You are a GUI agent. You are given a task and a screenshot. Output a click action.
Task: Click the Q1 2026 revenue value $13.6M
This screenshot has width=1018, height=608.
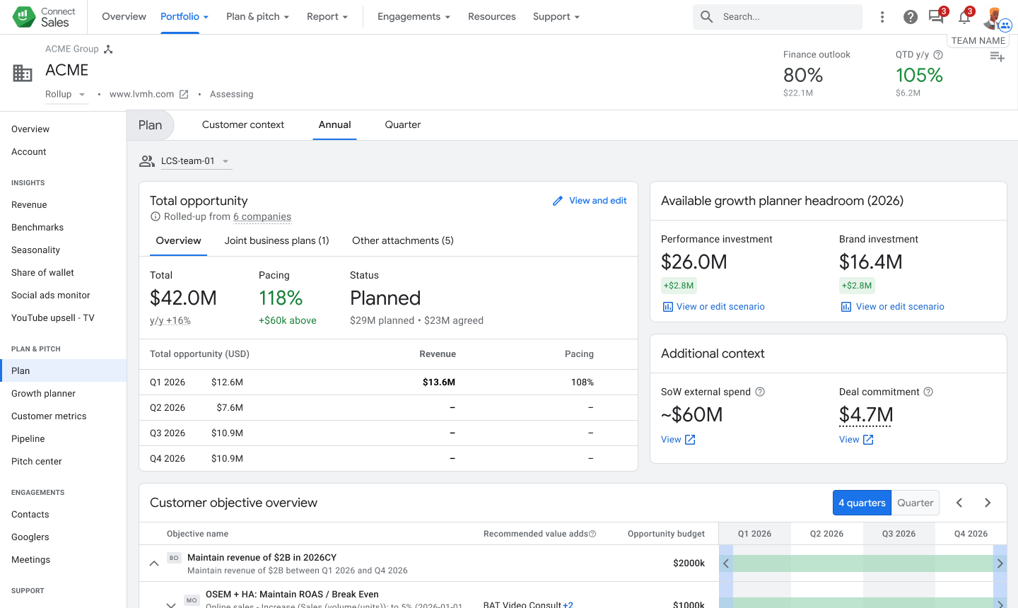(x=439, y=382)
